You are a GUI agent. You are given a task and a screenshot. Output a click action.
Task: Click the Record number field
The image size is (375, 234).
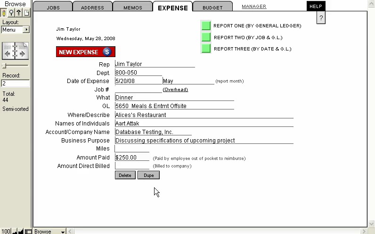(15, 83)
